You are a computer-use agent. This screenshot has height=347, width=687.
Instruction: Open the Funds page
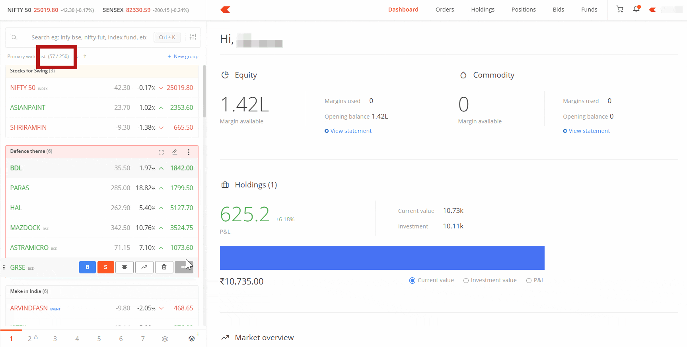tap(589, 10)
